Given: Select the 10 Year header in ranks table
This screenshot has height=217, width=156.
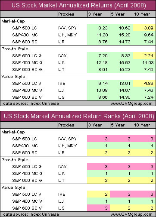Looking at the screenshot, I should point(142,125).
